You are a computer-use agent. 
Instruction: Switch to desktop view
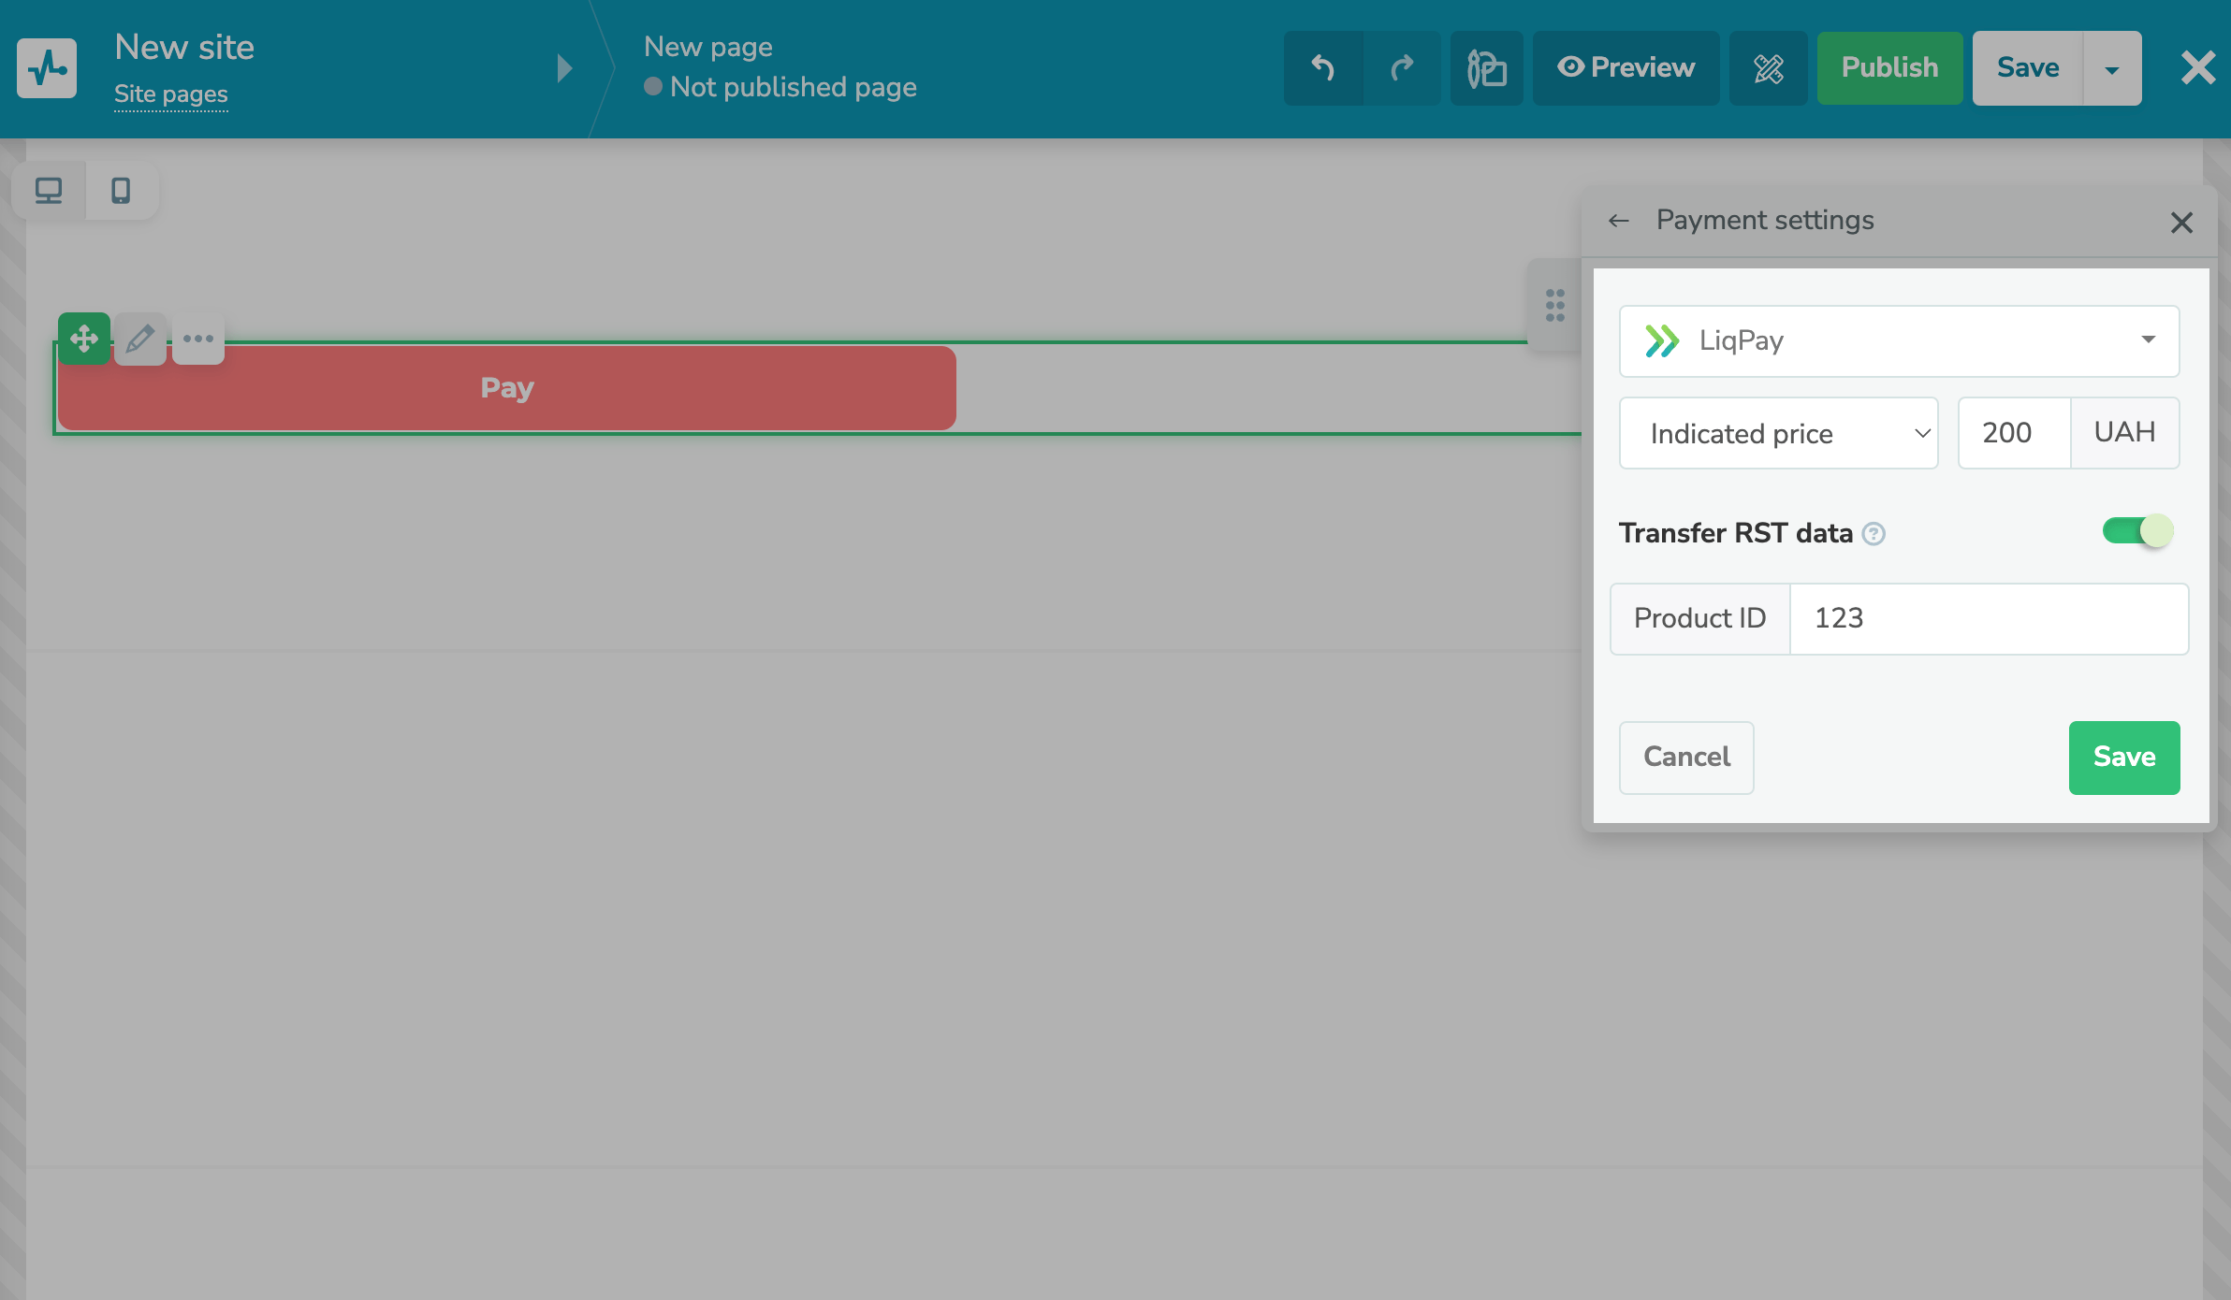click(49, 191)
